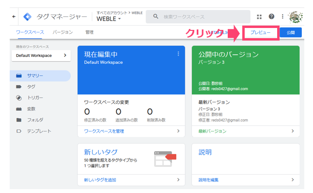The image size is (313, 193).
Task: Open the WEBLE container dropdown
Action: pos(109,19)
